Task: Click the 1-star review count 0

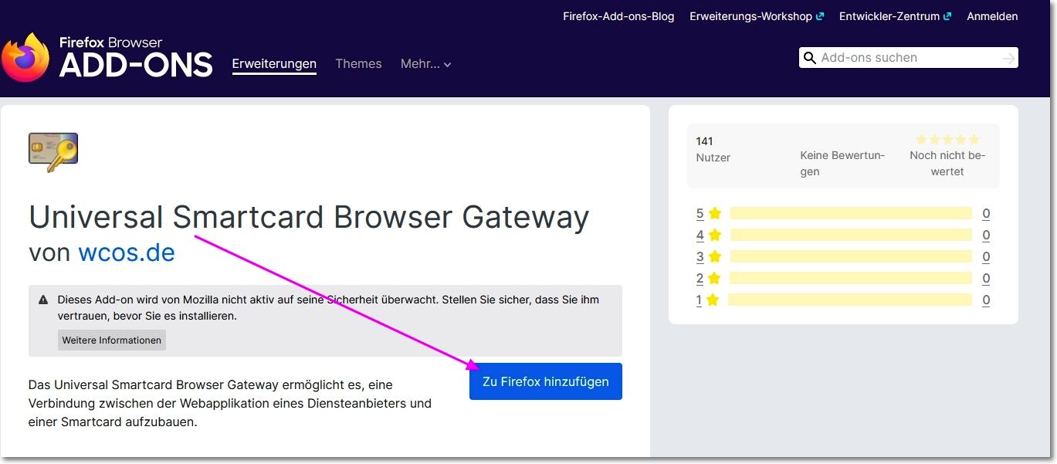Action: (986, 300)
